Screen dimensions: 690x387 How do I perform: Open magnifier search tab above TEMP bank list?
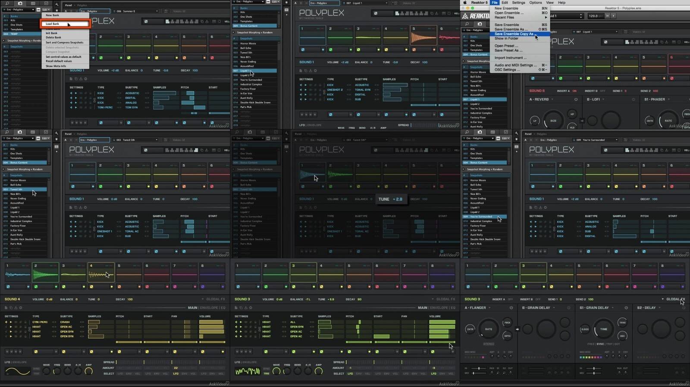[x=7, y=3]
